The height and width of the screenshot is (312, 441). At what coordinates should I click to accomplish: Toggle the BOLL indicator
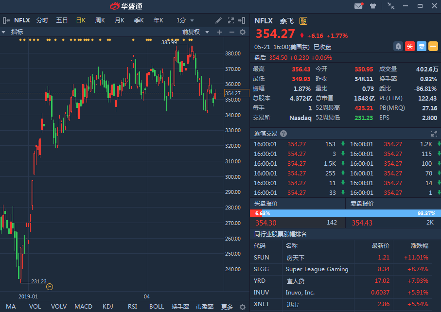tap(157, 307)
